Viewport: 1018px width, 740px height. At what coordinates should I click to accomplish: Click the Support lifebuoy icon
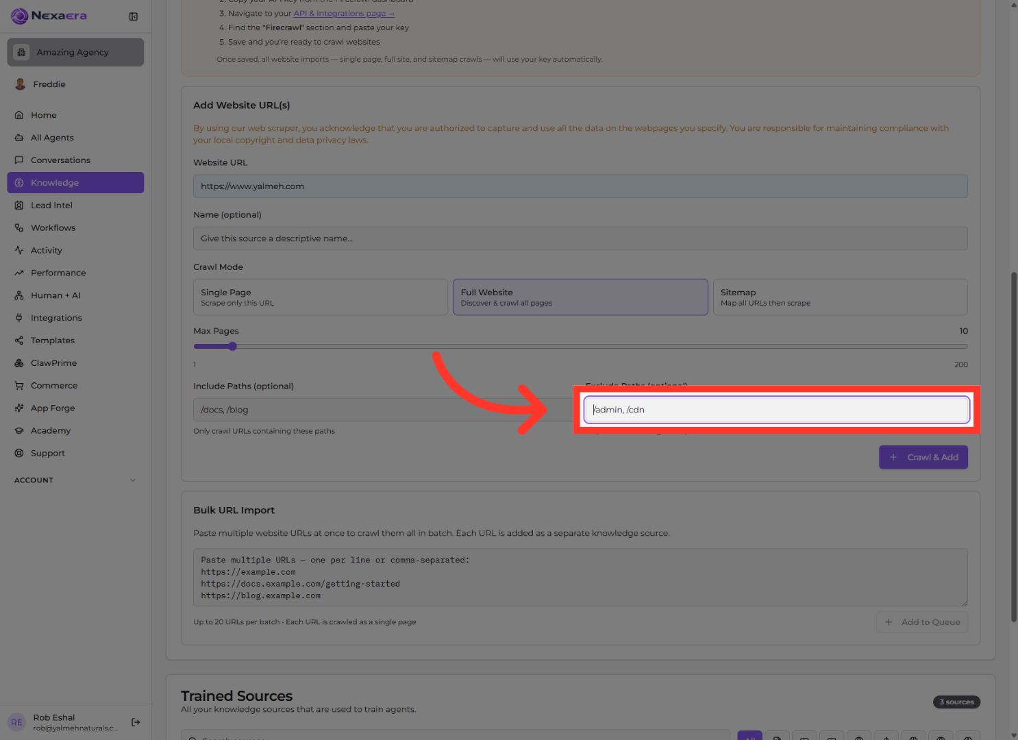[x=19, y=454]
